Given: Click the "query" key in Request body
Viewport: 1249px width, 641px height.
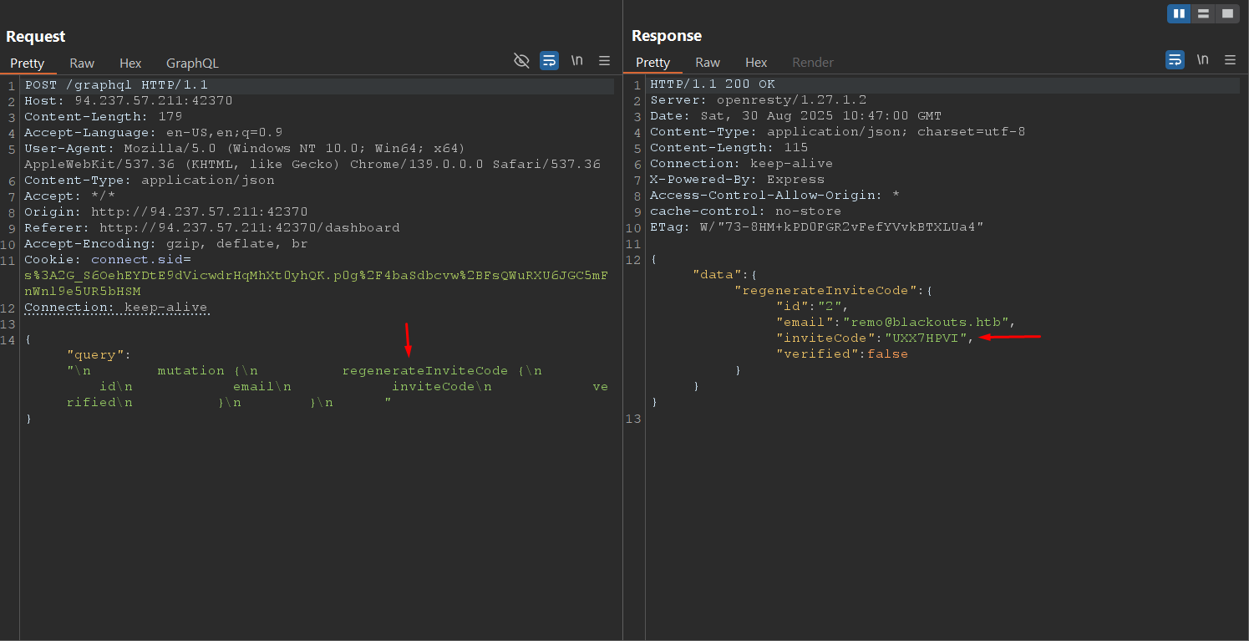Looking at the screenshot, I should 95,355.
